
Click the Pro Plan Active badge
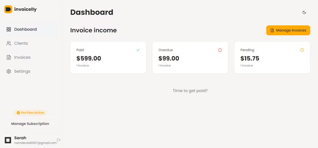click(x=30, y=113)
